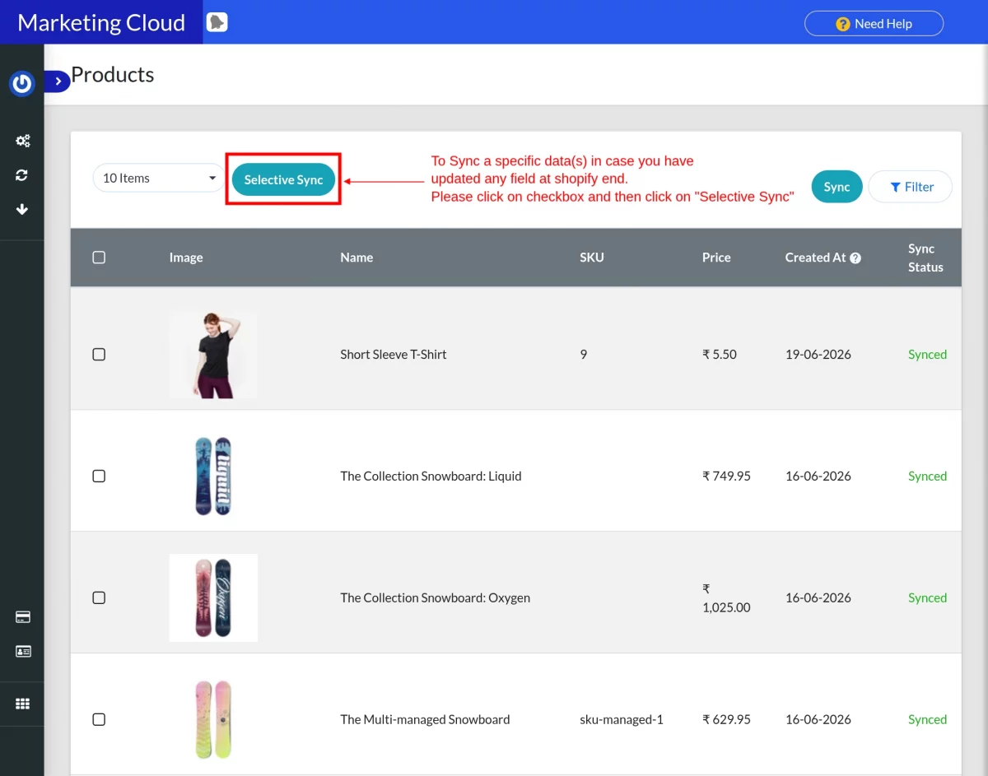Image resolution: width=988 pixels, height=776 pixels.
Task: Tick the select-all checkbox in table header
Action: tap(99, 258)
